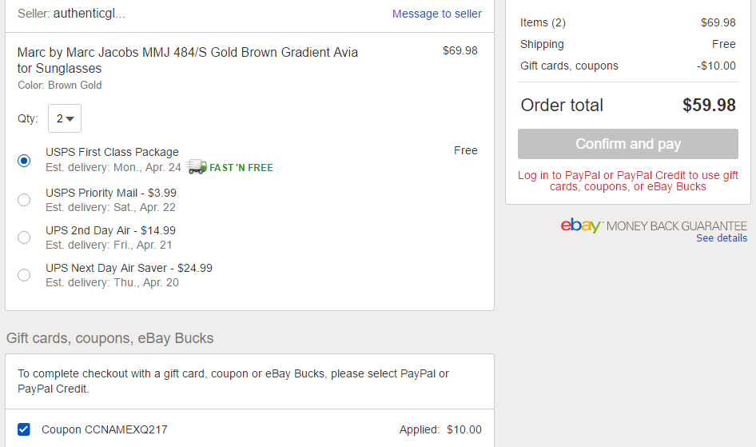Click Confirm and pay button
The width and height of the screenshot is (756, 447).
coord(628,144)
